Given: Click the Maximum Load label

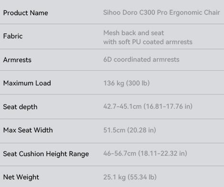Looking at the screenshot, I should pyautogui.click(x=27, y=83).
